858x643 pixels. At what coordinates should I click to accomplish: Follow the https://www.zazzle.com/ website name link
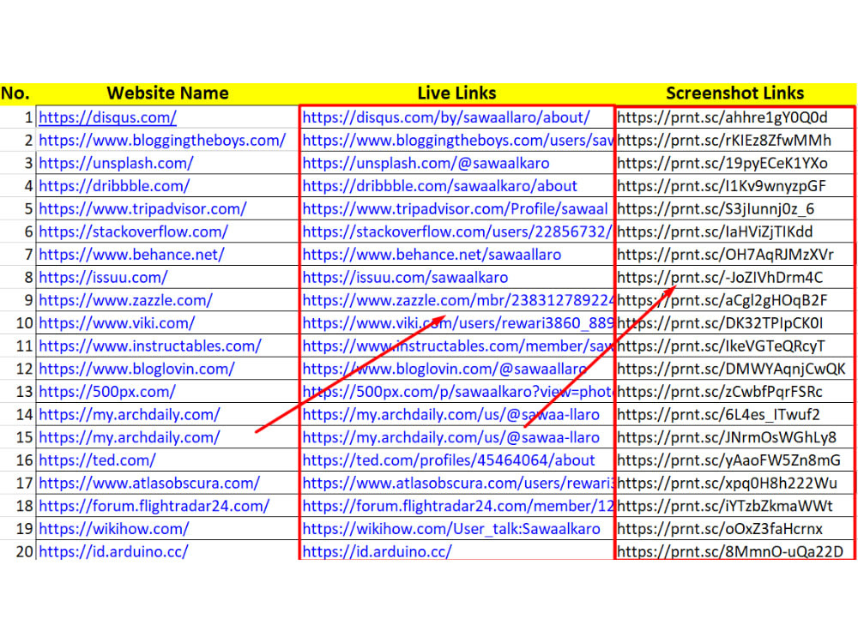[126, 301]
